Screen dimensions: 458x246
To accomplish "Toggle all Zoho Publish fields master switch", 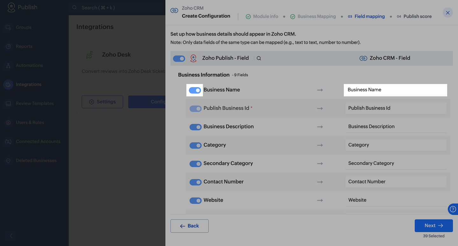I will point(179,59).
